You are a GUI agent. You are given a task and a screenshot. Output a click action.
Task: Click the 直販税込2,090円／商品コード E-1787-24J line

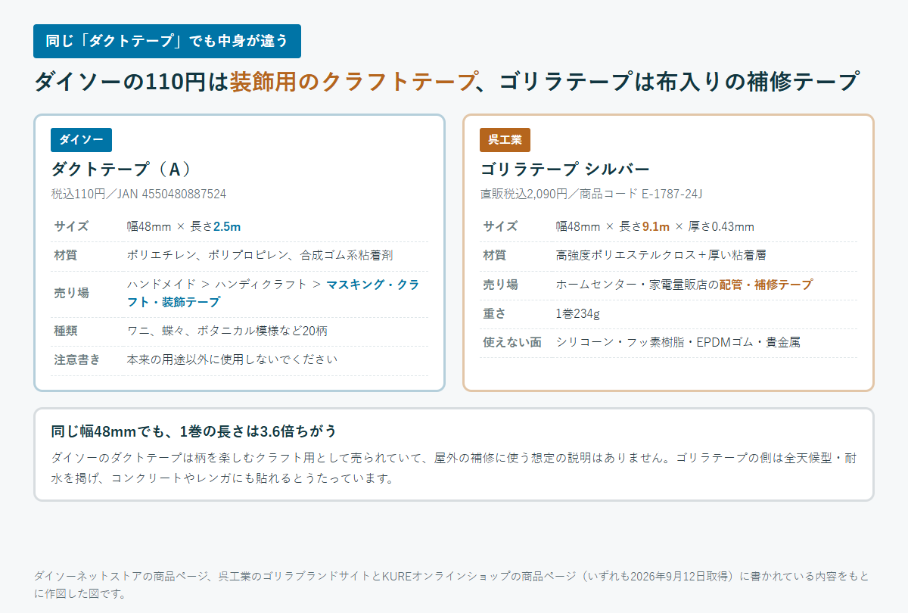pyautogui.click(x=591, y=194)
